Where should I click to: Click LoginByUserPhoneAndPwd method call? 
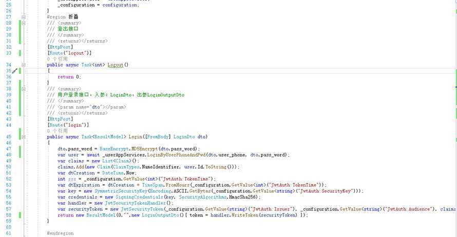point(176,155)
